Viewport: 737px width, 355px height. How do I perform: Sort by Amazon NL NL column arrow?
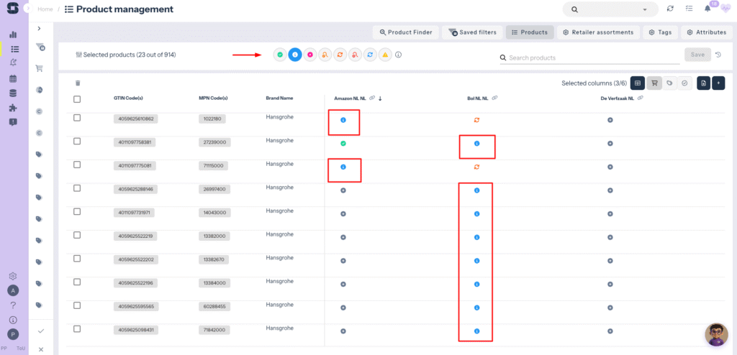point(380,98)
